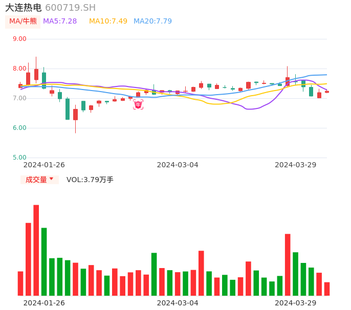
Task: Click the 5.00 price axis label
Action: (19, 158)
